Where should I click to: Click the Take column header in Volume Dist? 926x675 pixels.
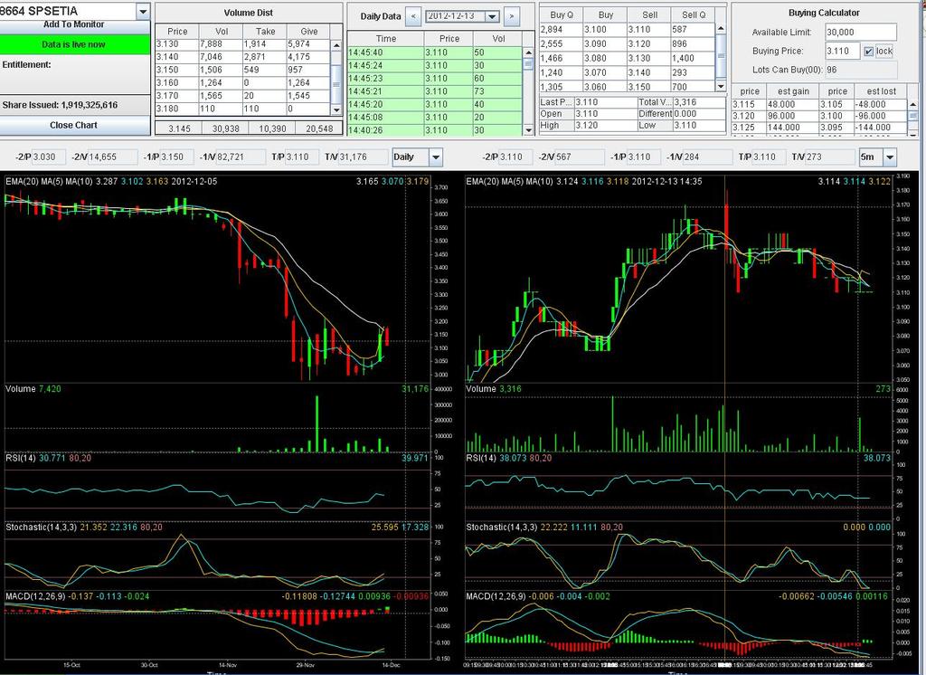(266, 31)
